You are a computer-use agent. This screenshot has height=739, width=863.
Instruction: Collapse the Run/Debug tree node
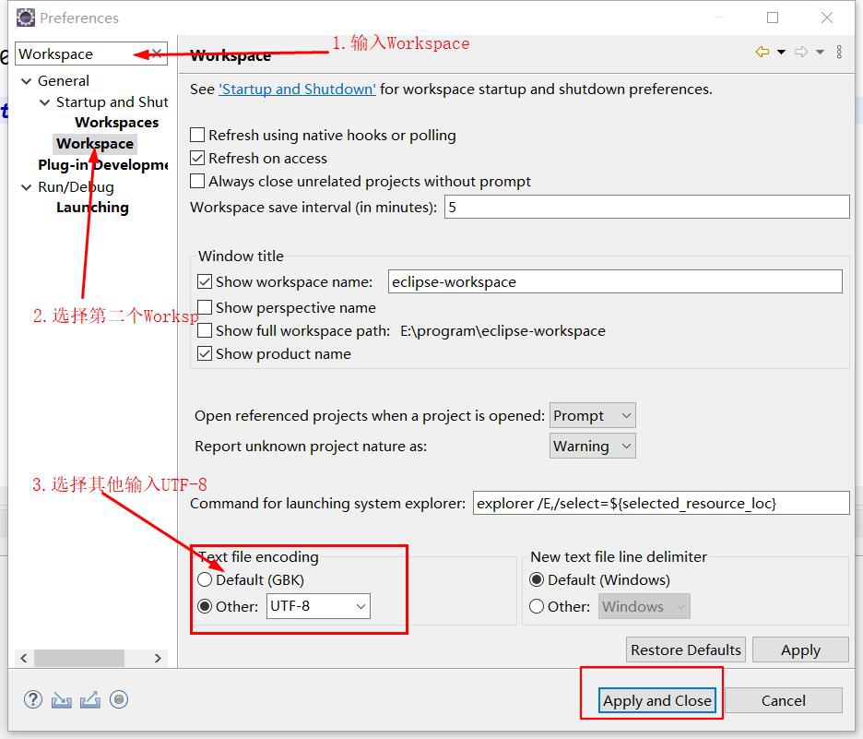pyautogui.click(x=26, y=187)
